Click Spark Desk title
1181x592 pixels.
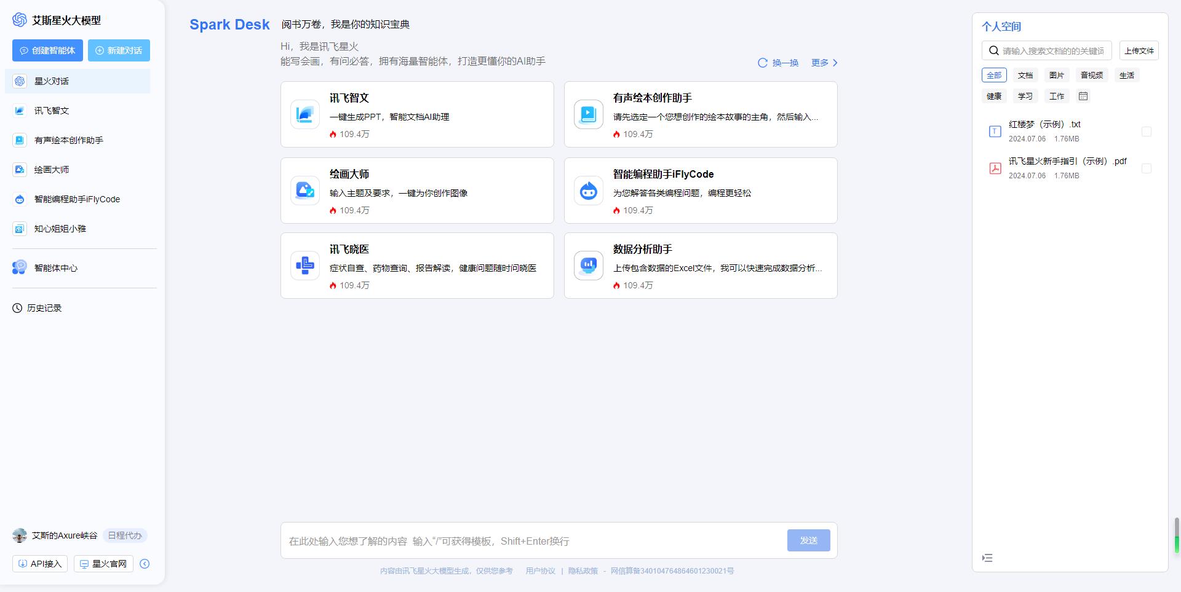coord(229,25)
